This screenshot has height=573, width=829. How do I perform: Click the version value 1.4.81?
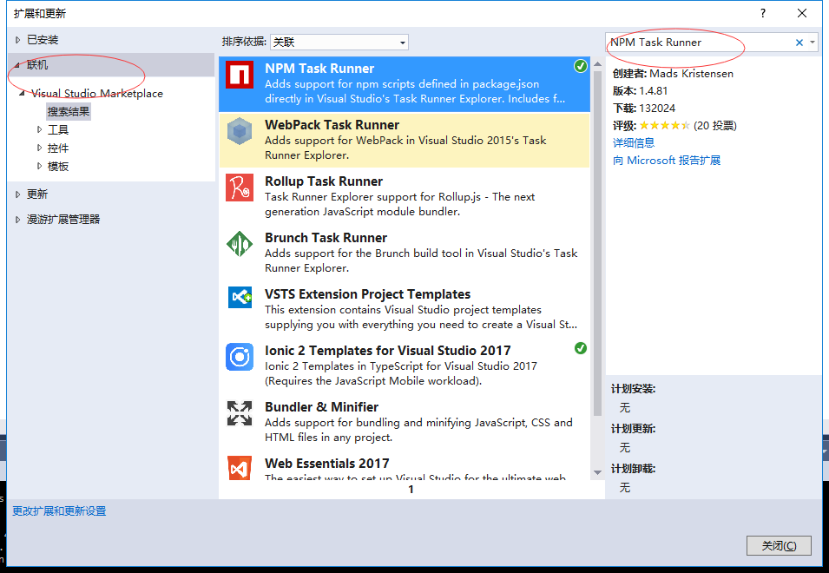tap(653, 91)
